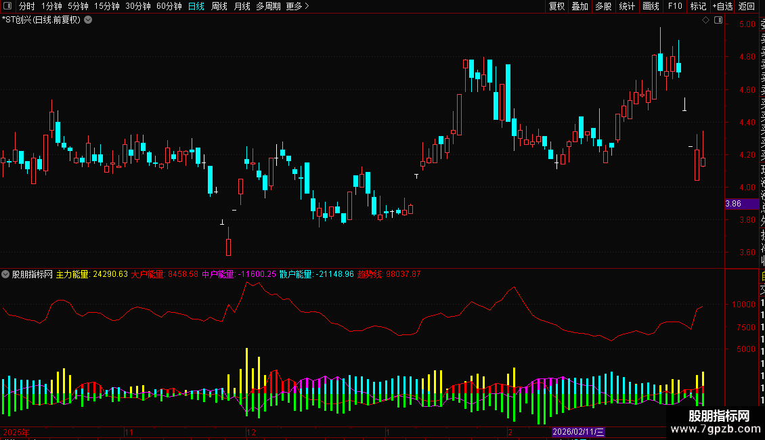Screen dimensions: 765x440
Task: Click the 散户能量 value -21148.96
Action: [334, 274]
